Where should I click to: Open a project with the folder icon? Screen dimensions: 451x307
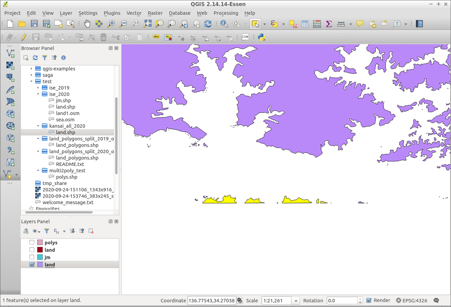click(22, 24)
